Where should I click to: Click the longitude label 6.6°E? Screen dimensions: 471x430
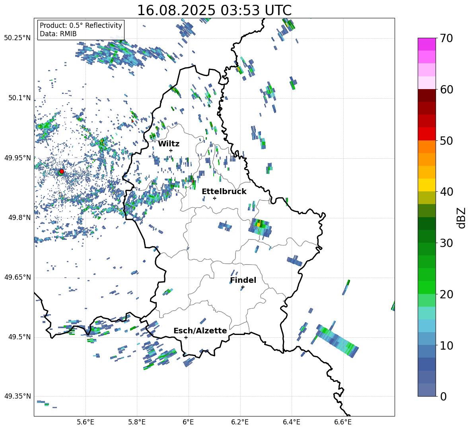tap(343, 422)
